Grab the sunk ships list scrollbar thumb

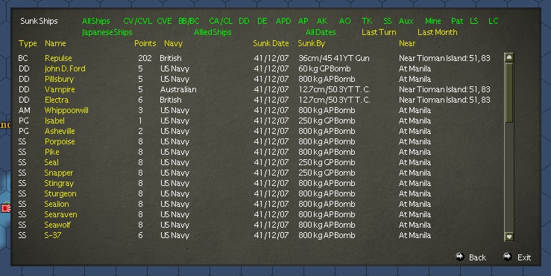509,92
